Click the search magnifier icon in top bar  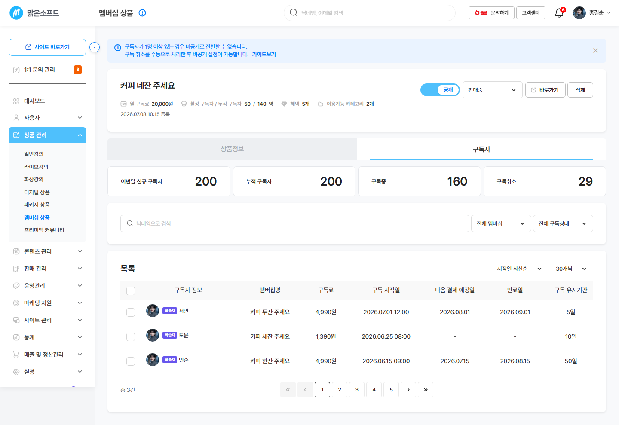[294, 13]
